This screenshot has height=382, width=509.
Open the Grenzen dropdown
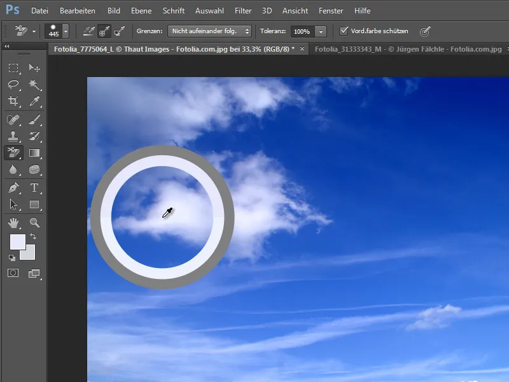210,31
